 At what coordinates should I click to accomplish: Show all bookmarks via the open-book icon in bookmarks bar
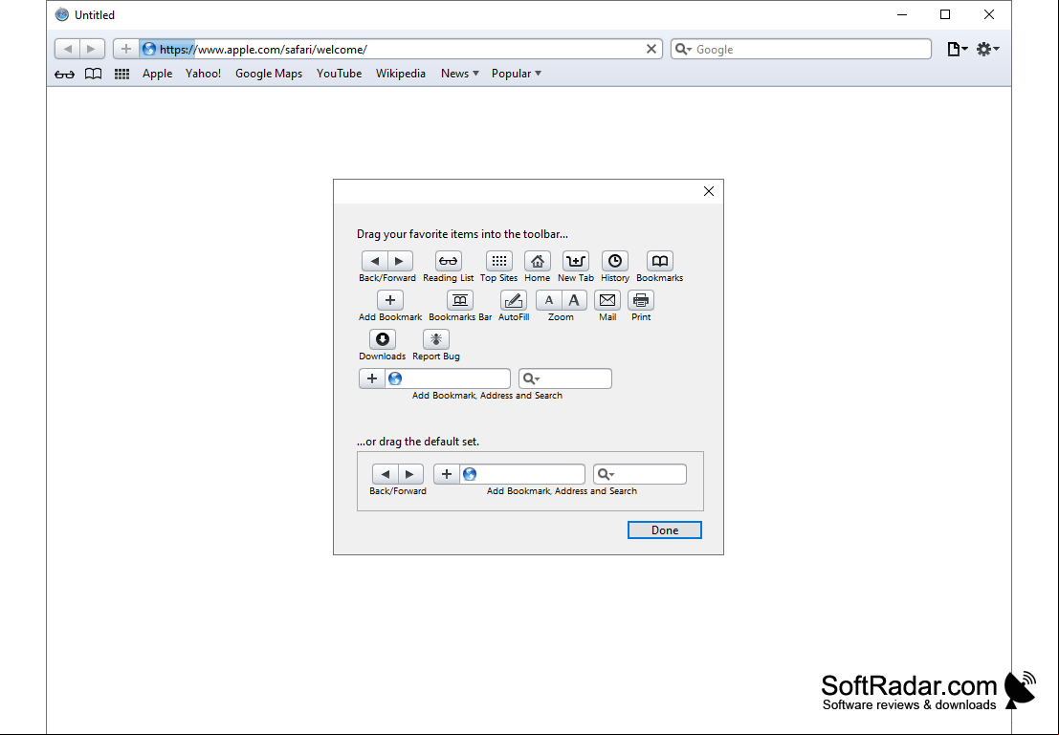(93, 75)
